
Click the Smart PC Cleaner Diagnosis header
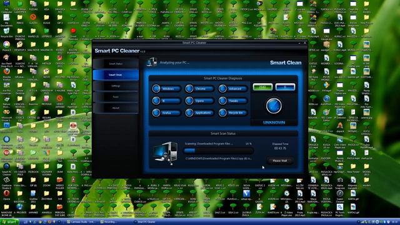[x=223, y=78]
